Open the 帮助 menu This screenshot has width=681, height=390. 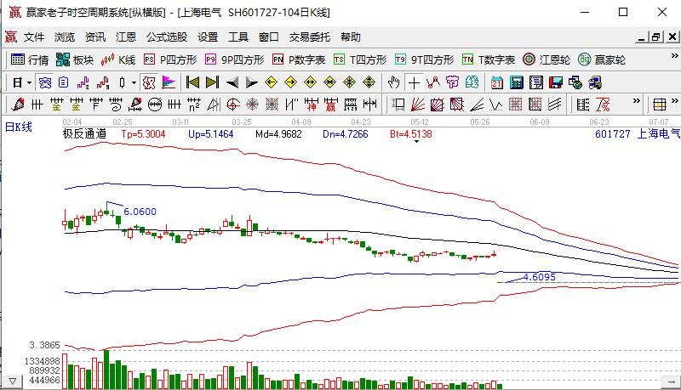point(351,37)
